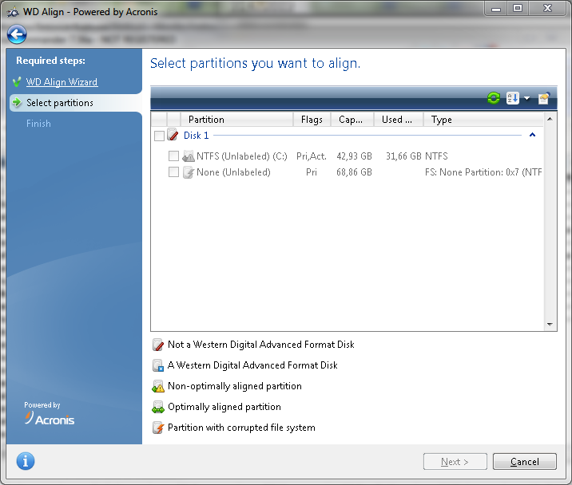The image size is (572, 485).
Task: Close the WD Align window
Action: pyautogui.click(x=547, y=9)
